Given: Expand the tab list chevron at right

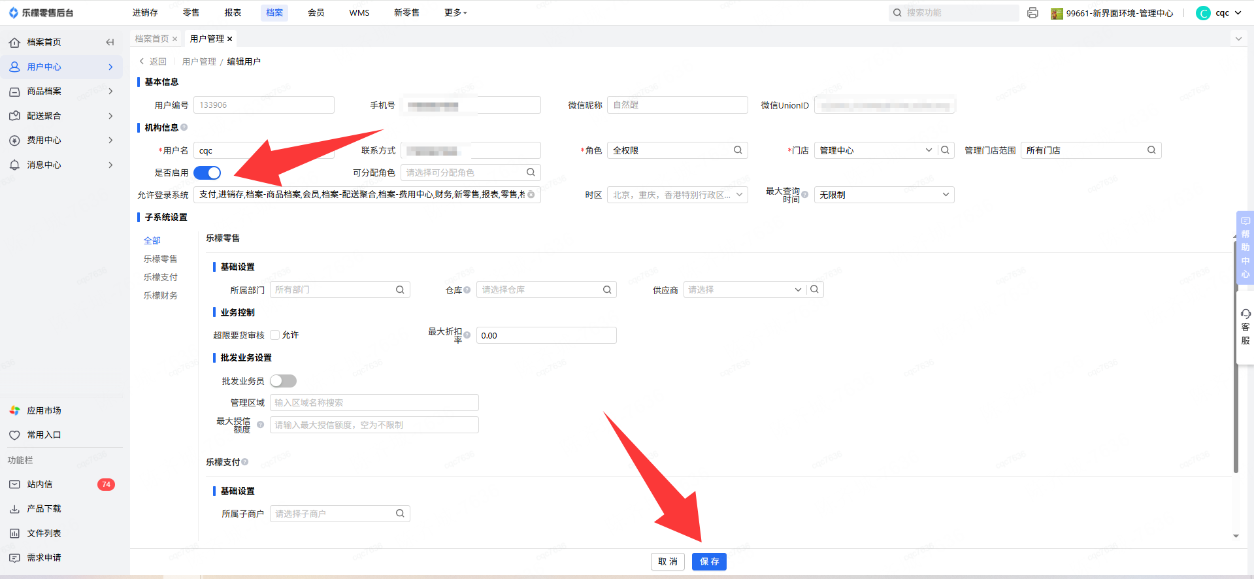Looking at the screenshot, I should (x=1238, y=39).
